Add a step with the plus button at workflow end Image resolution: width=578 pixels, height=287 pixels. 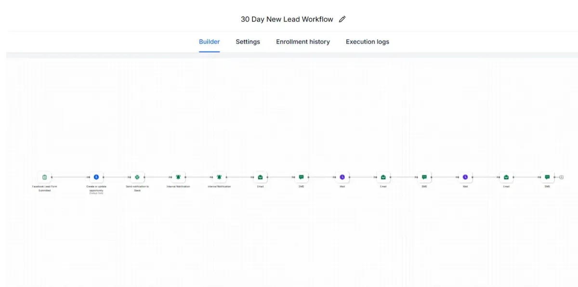pos(562,177)
